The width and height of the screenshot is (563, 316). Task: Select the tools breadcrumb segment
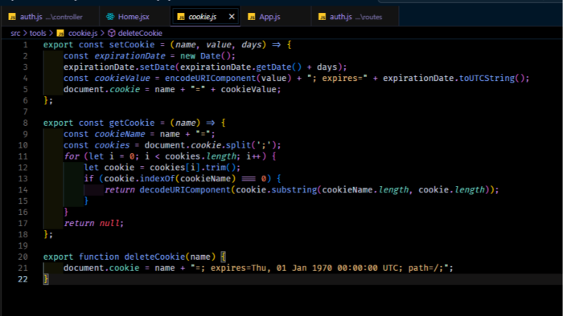pyautogui.click(x=38, y=33)
